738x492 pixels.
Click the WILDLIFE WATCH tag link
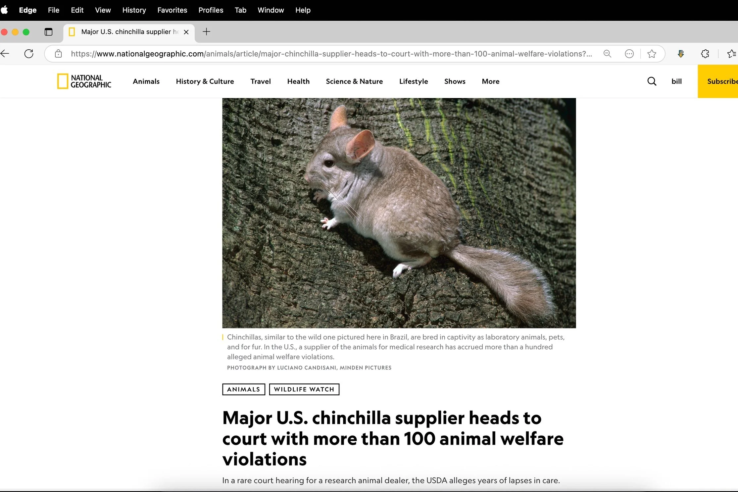[304, 389]
